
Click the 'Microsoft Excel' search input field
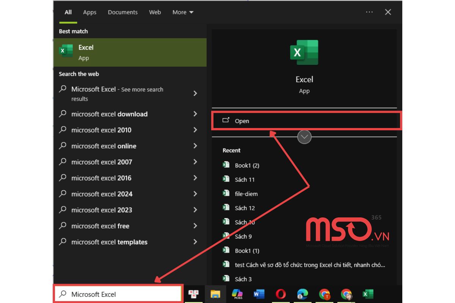tap(118, 294)
